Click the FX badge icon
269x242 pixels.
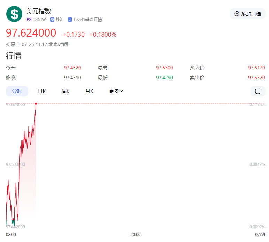click(x=29, y=20)
